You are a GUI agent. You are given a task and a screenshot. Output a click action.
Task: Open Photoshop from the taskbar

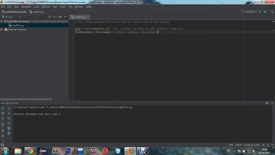pos(68,151)
